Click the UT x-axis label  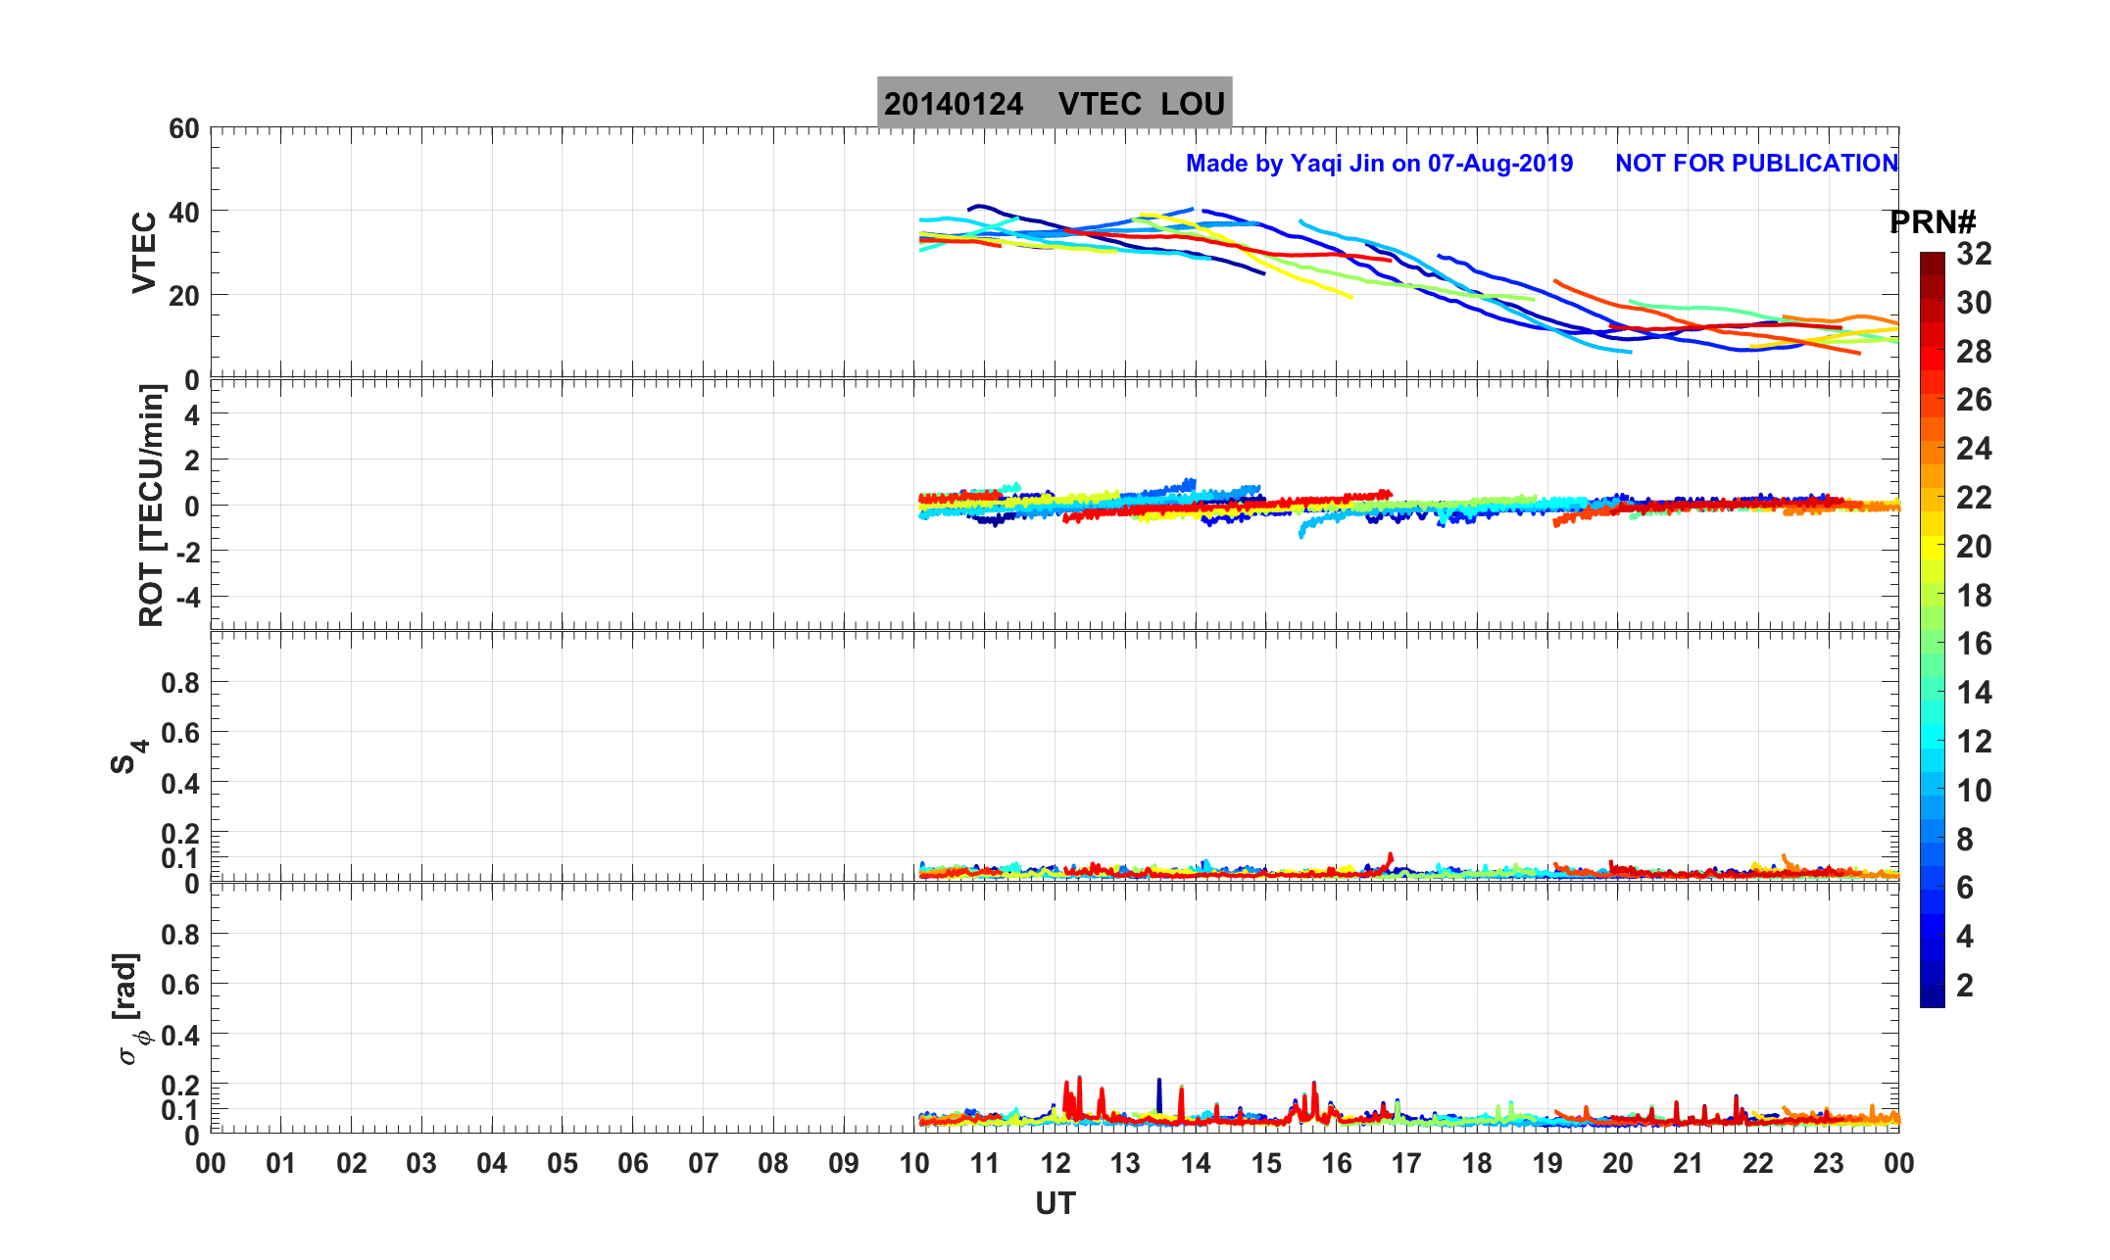[1055, 1204]
